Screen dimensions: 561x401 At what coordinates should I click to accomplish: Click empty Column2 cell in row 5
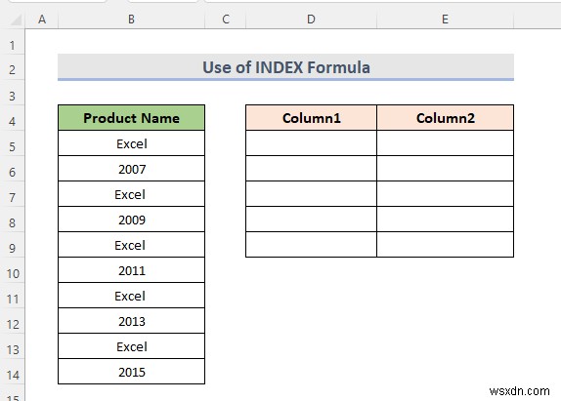(x=445, y=143)
